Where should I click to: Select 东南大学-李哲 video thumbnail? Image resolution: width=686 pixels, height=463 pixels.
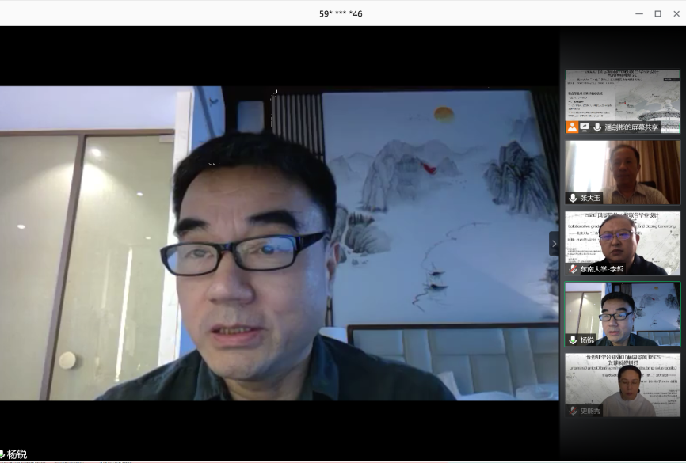(622, 240)
